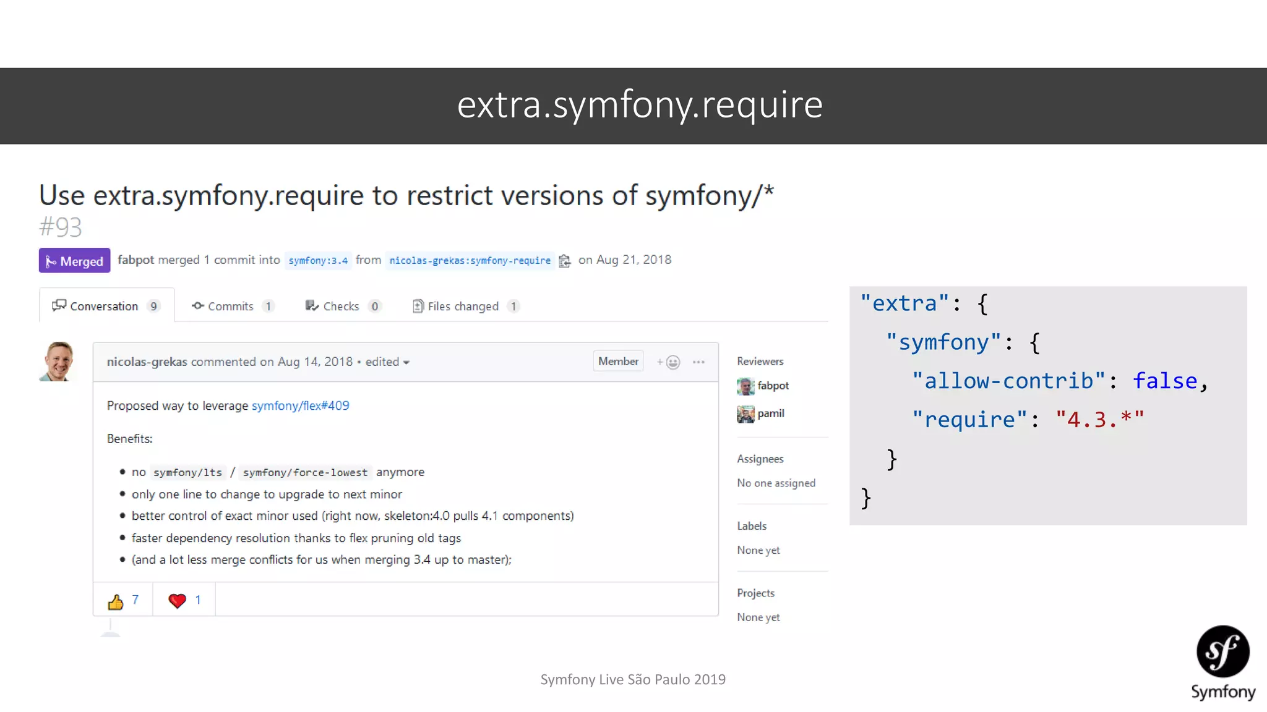
Task: Click 'faster dependency resolution' bullet
Action: (296, 538)
